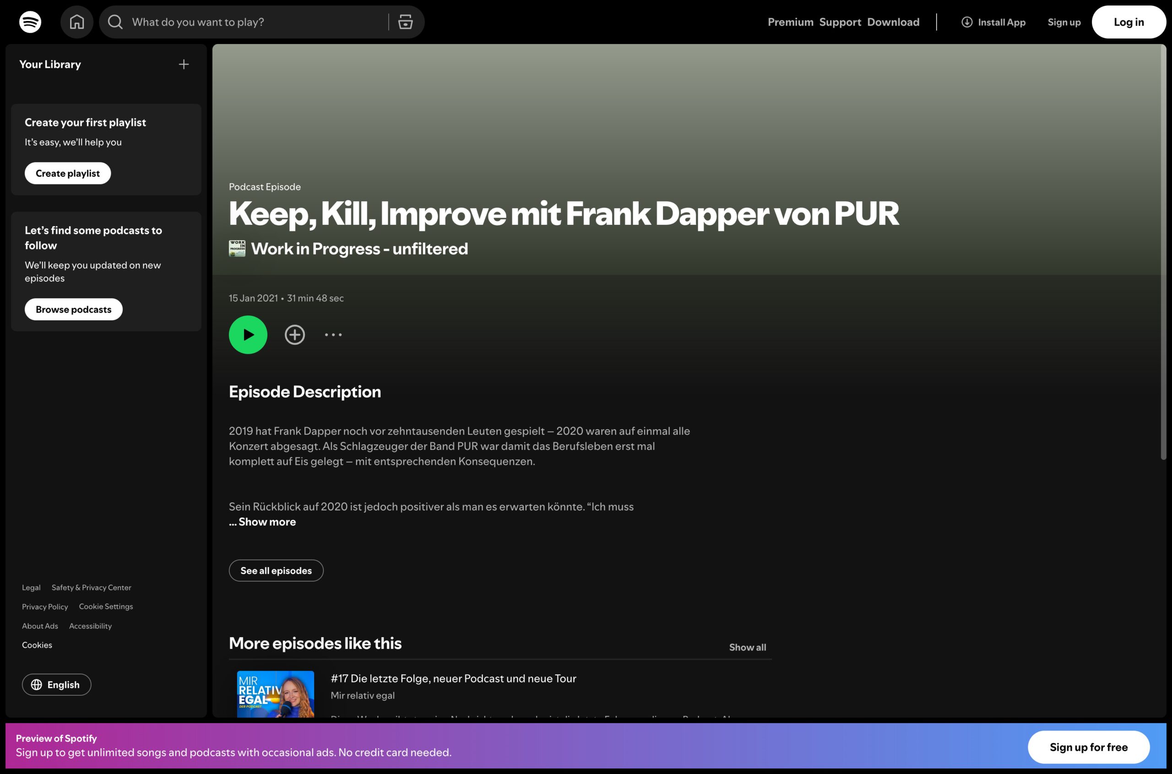Click the Spotify logo

coord(30,22)
